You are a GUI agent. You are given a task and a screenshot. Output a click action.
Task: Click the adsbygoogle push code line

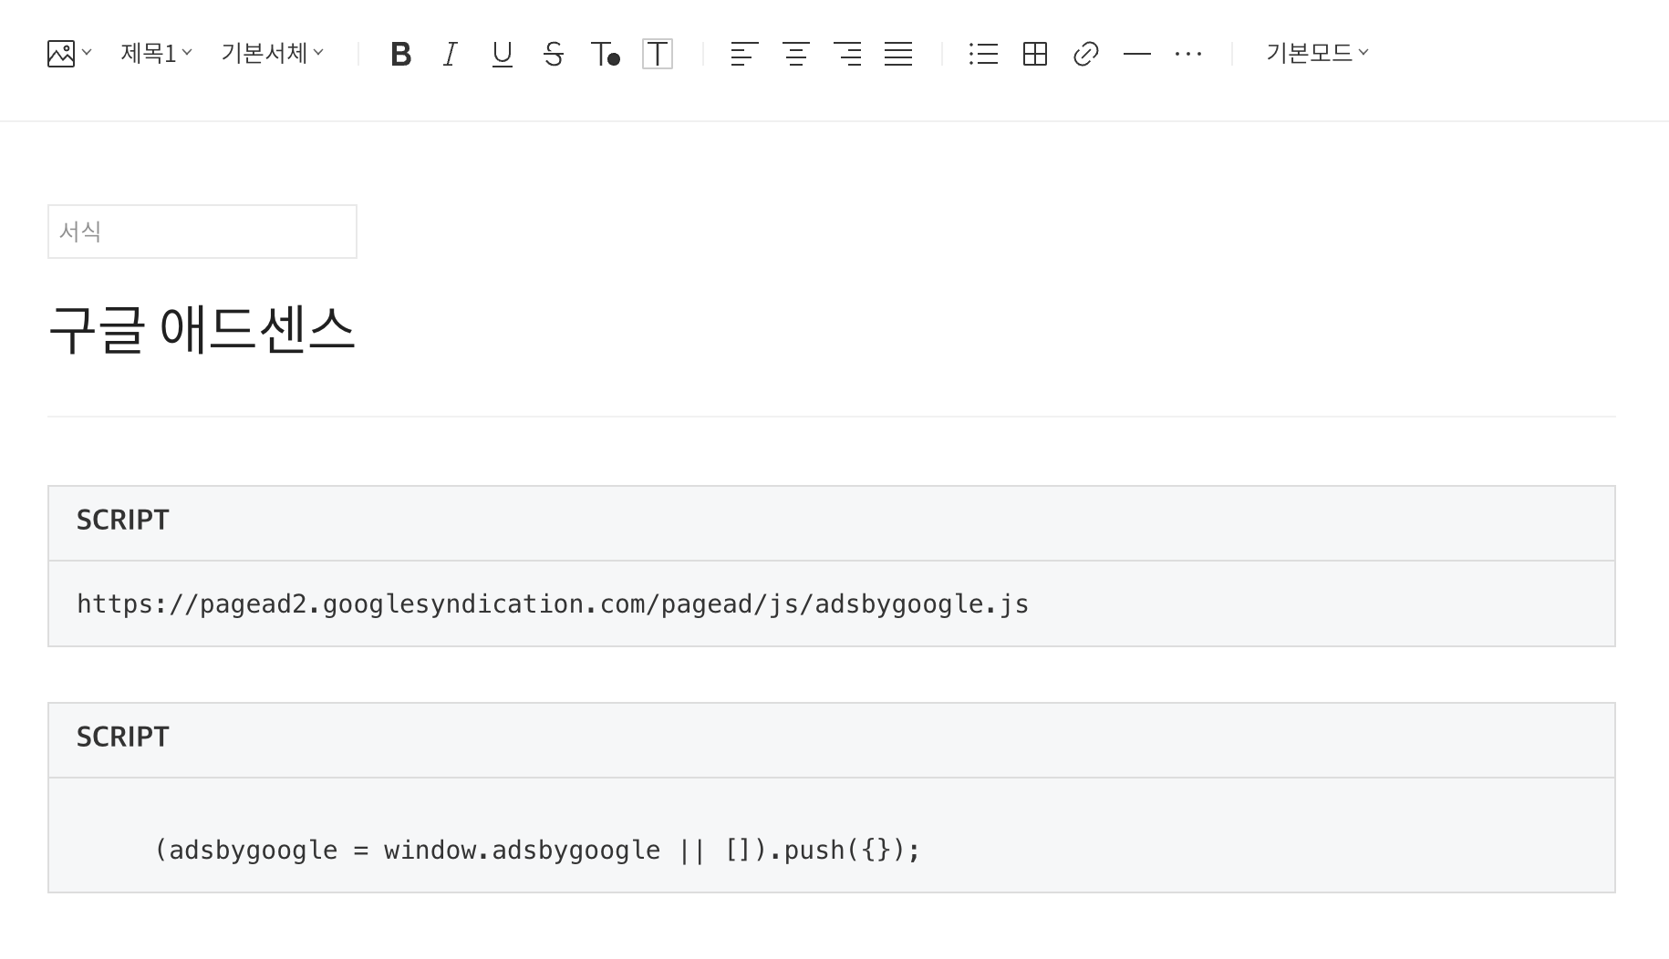pos(538,851)
